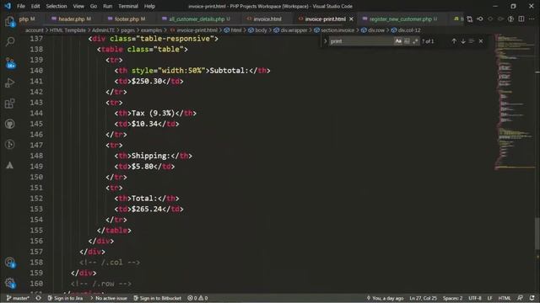Switch to header.php tab
This screenshot has height=303, width=540.
click(71, 19)
